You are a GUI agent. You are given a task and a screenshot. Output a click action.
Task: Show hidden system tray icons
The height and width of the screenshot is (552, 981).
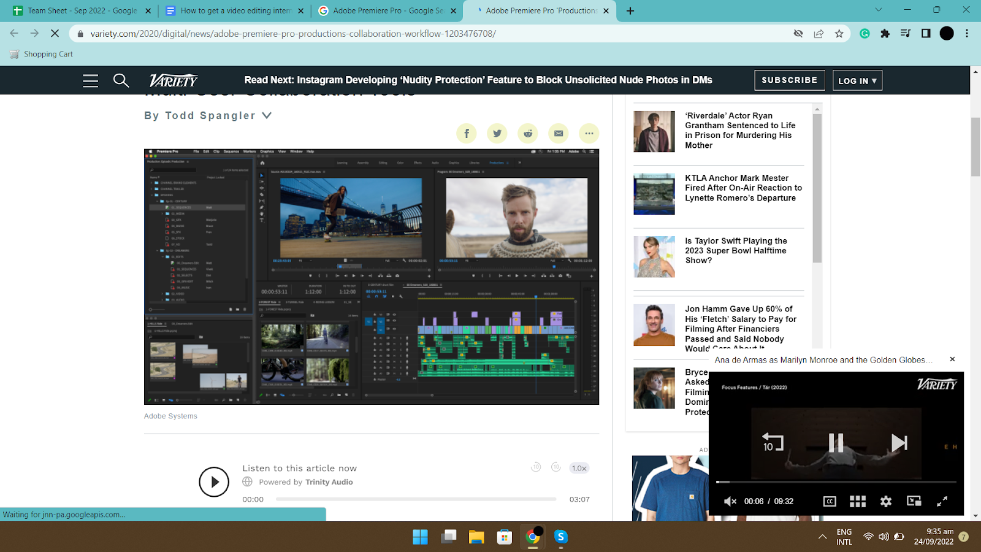tap(822, 537)
